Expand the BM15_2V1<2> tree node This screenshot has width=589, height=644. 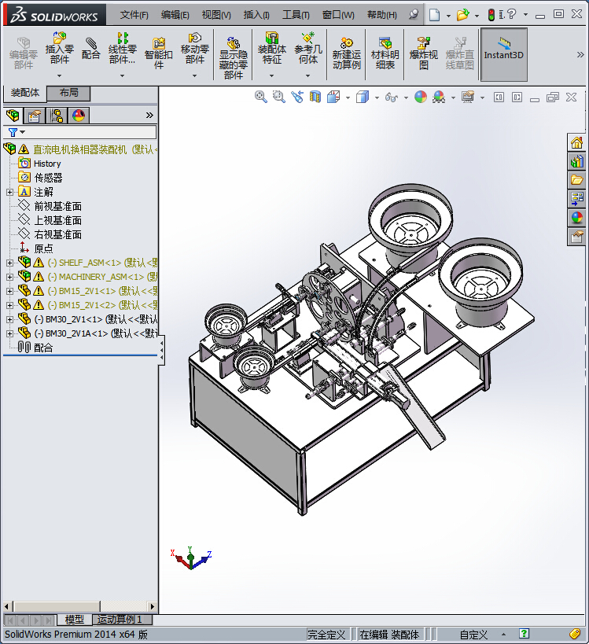coord(10,305)
